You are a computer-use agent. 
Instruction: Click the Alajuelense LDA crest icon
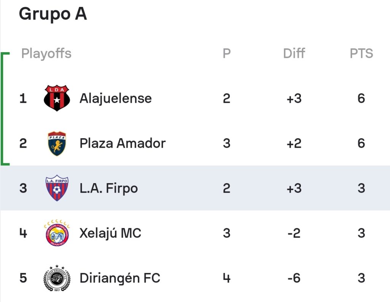pos(57,98)
